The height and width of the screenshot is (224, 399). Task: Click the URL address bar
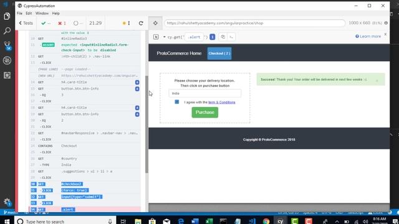coord(255,23)
